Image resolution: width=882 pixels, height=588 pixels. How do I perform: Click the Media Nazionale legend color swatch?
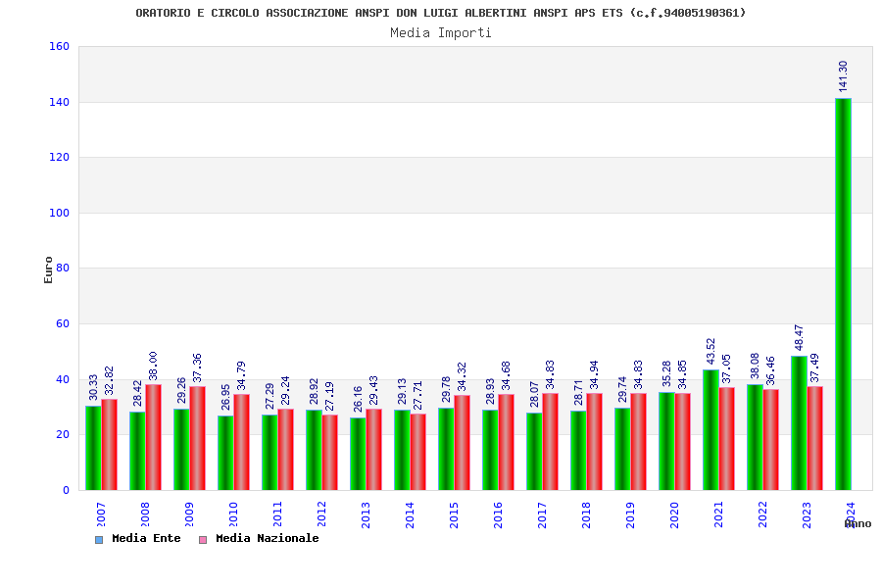point(203,540)
